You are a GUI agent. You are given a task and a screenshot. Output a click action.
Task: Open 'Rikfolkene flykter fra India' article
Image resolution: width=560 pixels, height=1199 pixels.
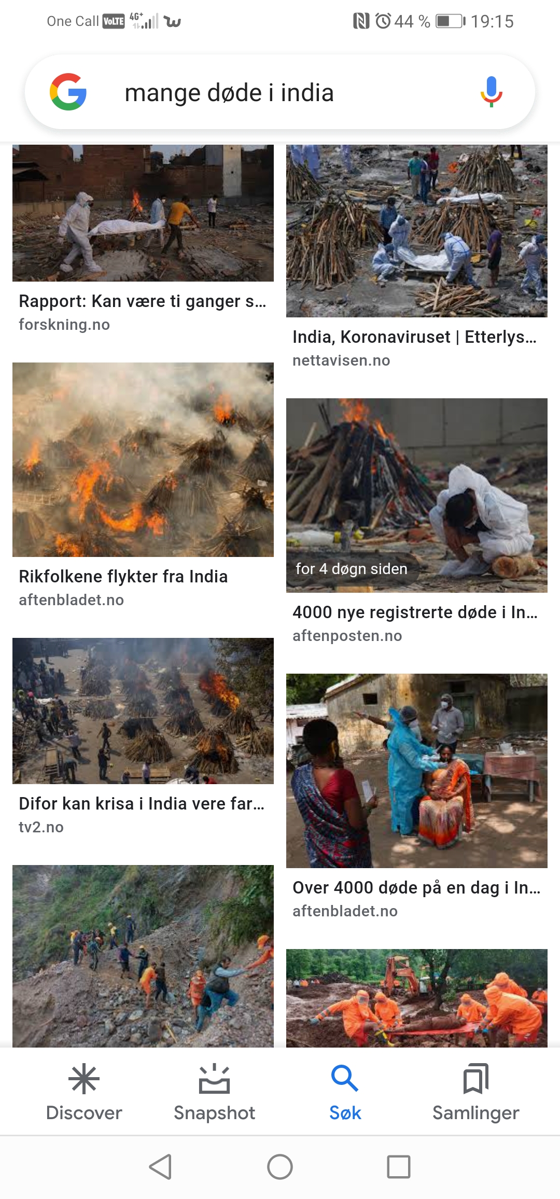coord(123,577)
